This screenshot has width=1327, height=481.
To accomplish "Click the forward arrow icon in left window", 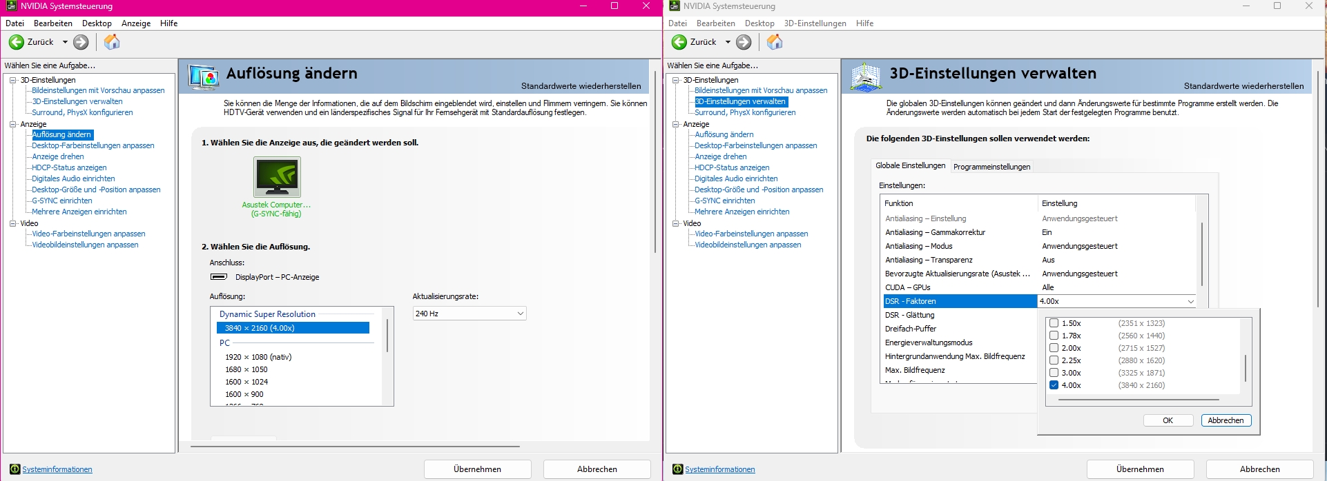I will pyautogui.click(x=81, y=42).
